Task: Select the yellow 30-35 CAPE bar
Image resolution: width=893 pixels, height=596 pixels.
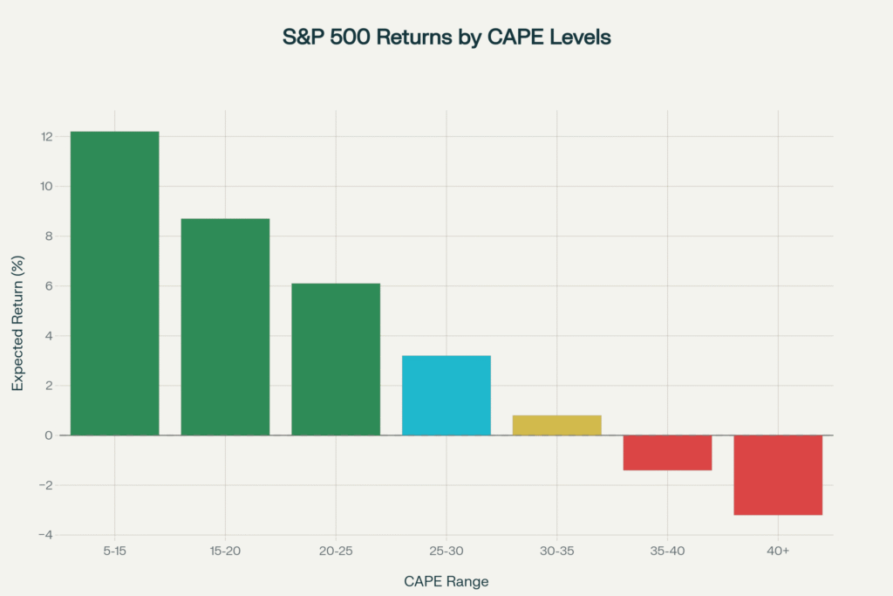Action: 556,425
